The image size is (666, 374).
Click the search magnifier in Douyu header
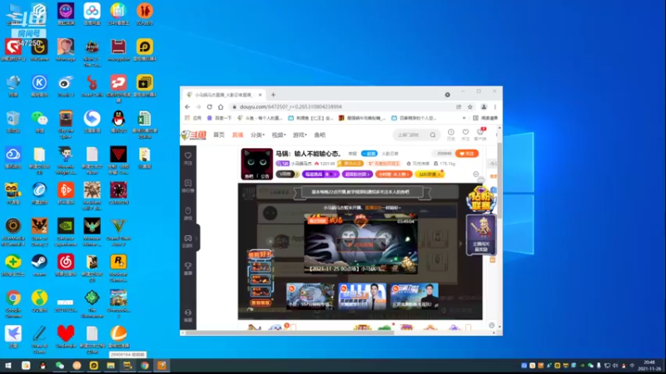432,135
